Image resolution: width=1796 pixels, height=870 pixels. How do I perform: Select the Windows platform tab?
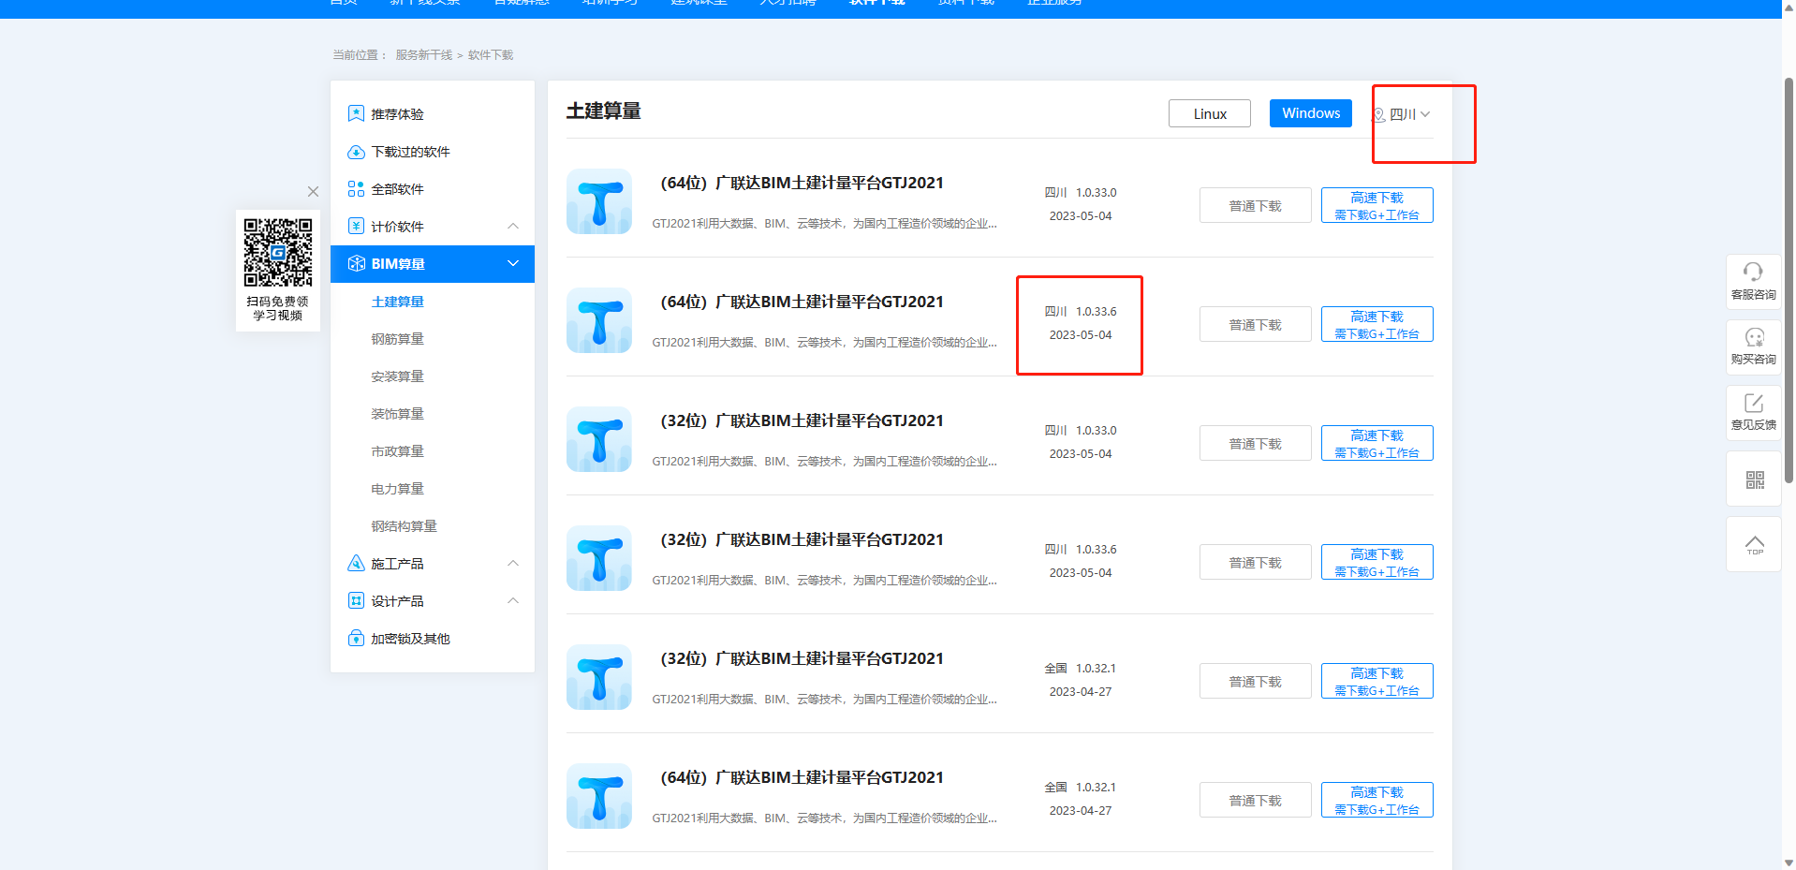pos(1310,113)
